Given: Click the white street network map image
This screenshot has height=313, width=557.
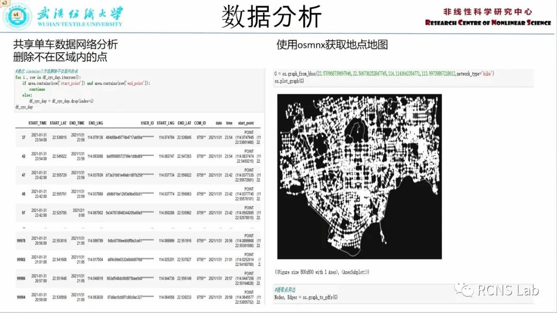Looking at the screenshot, I should click(x=359, y=176).
